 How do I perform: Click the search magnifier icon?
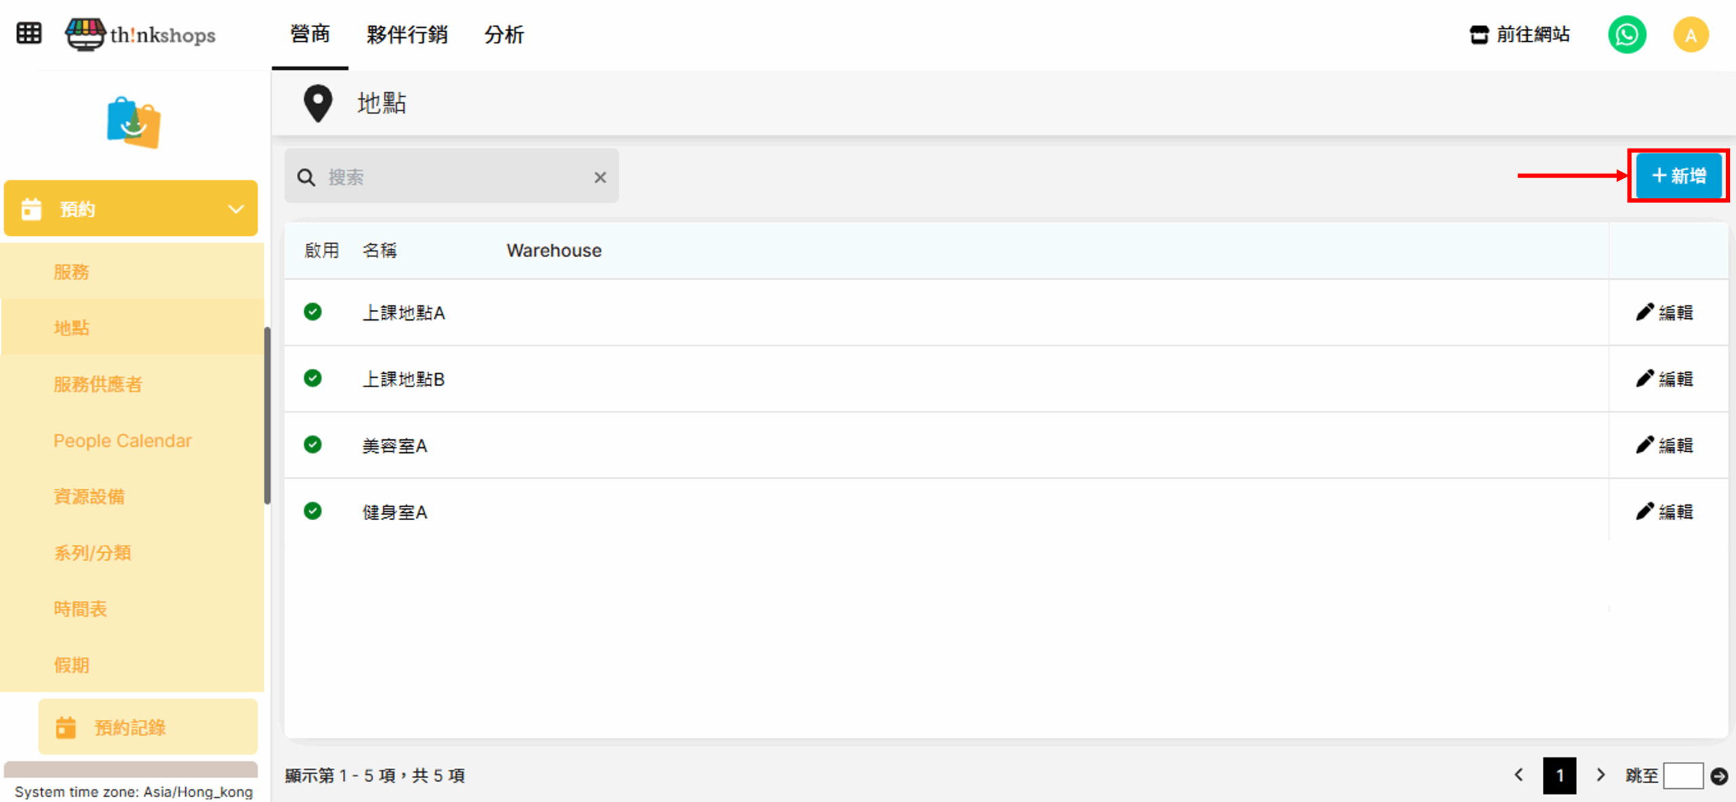(307, 178)
